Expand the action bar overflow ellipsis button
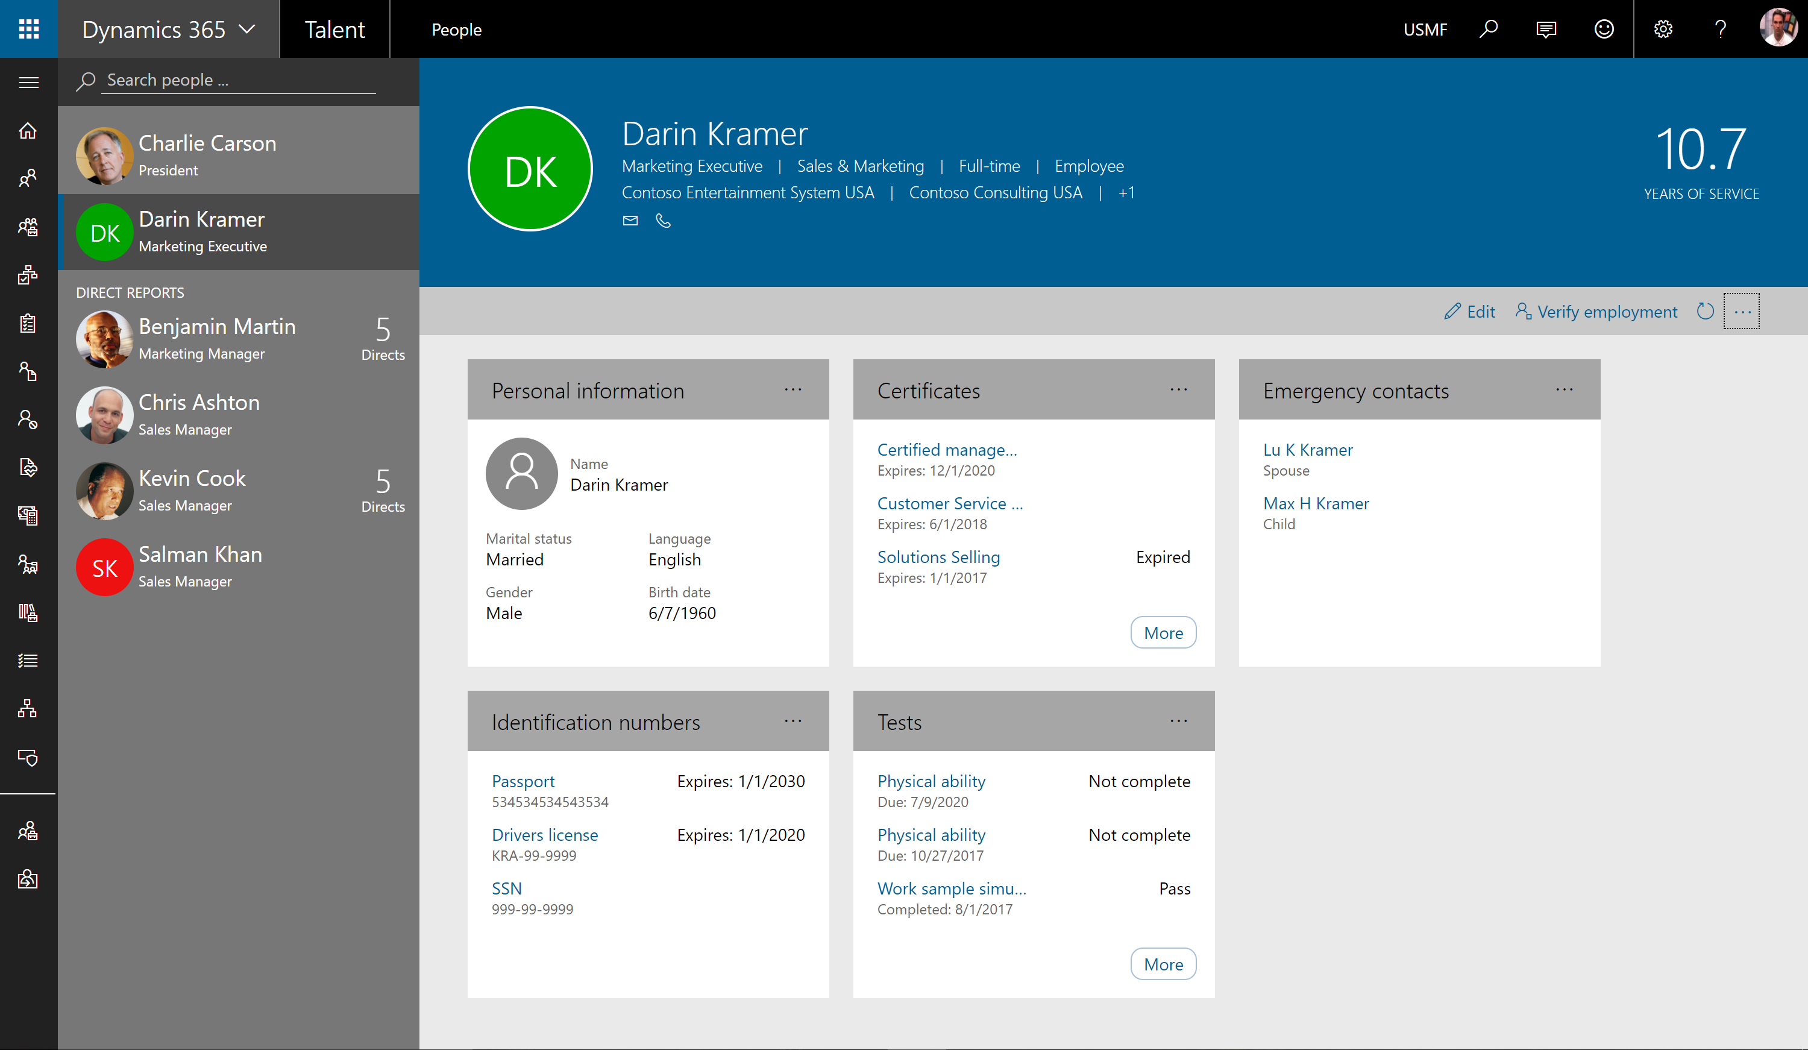 point(1742,312)
